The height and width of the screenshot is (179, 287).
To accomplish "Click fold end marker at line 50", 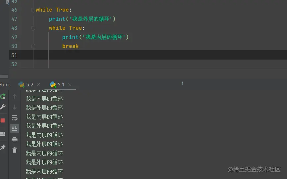I will point(33,46).
